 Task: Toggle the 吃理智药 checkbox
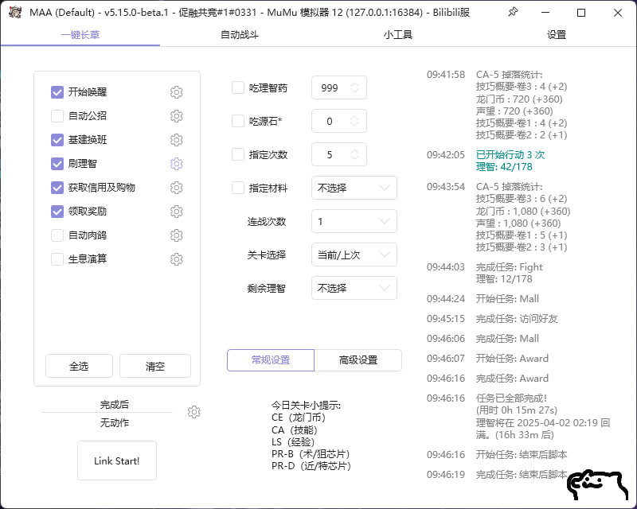[238, 88]
